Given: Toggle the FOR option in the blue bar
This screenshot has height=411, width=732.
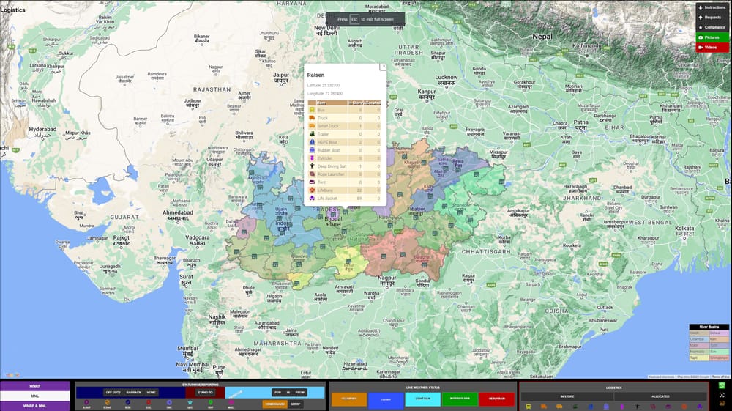Looking at the screenshot, I should coord(277,393).
